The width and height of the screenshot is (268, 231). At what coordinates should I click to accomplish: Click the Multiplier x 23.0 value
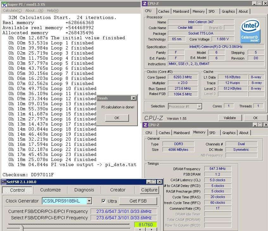point(183,83)
